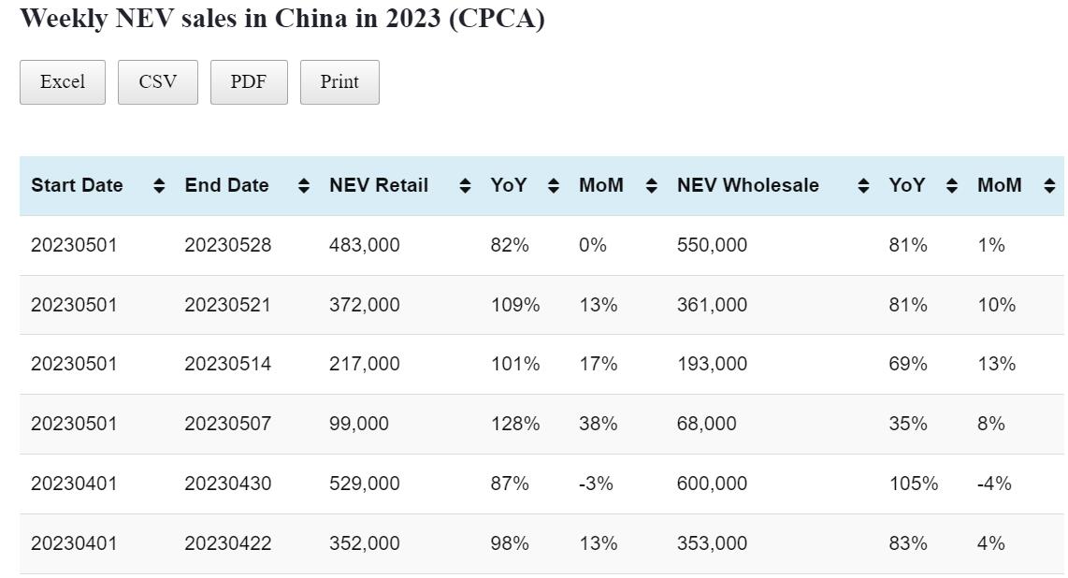
Task: Click the sort arrows beside End Date
Action: pyautogui.click(x=303, y=186)
